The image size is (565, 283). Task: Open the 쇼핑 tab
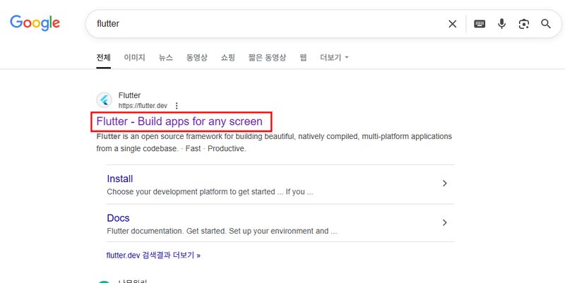(227, 57)
